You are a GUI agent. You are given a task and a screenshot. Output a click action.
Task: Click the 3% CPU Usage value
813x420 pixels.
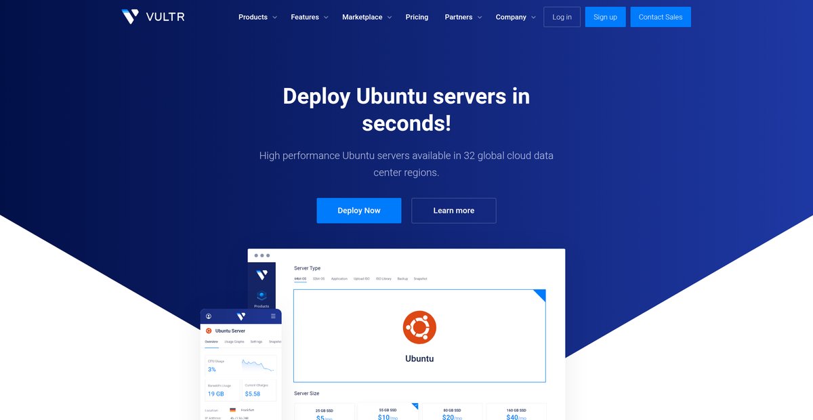pyautogui.click(x=212, y=369)
